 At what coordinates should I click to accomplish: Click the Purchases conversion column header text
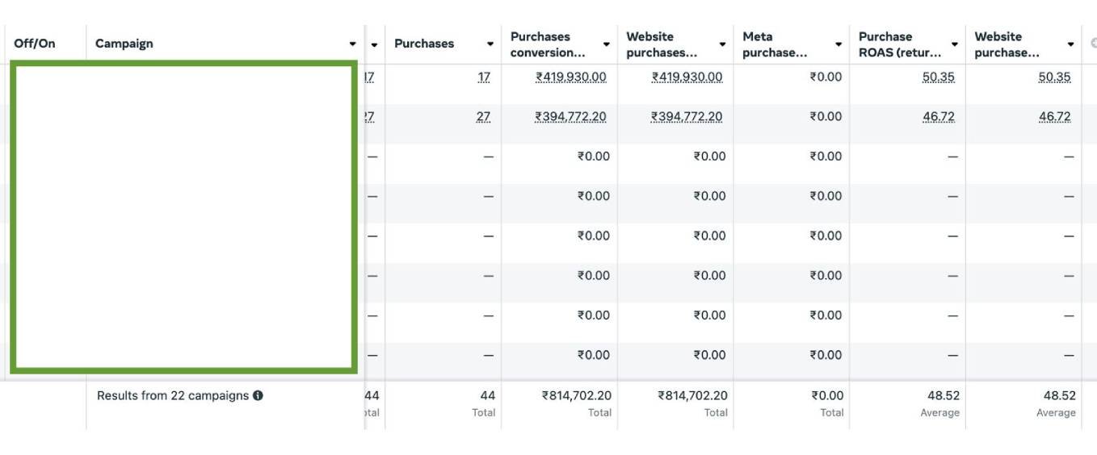(547, 44)
